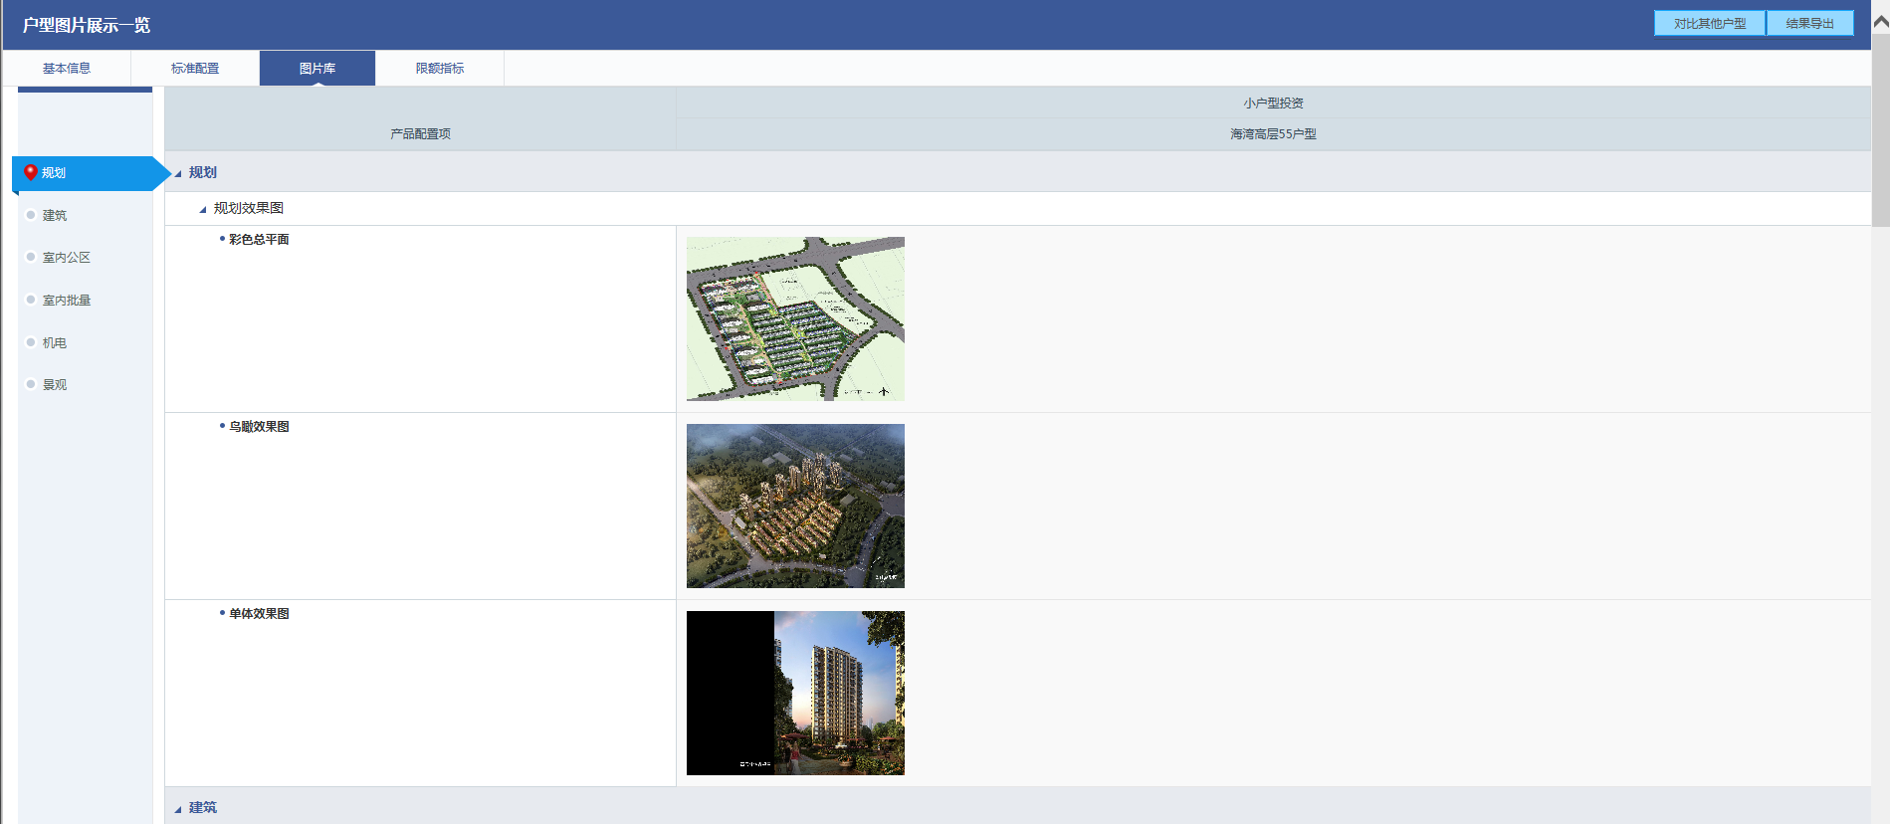The image size is (1890, 824).
Task: Collapse the 规划 section triangle
Action: (178, 173)
